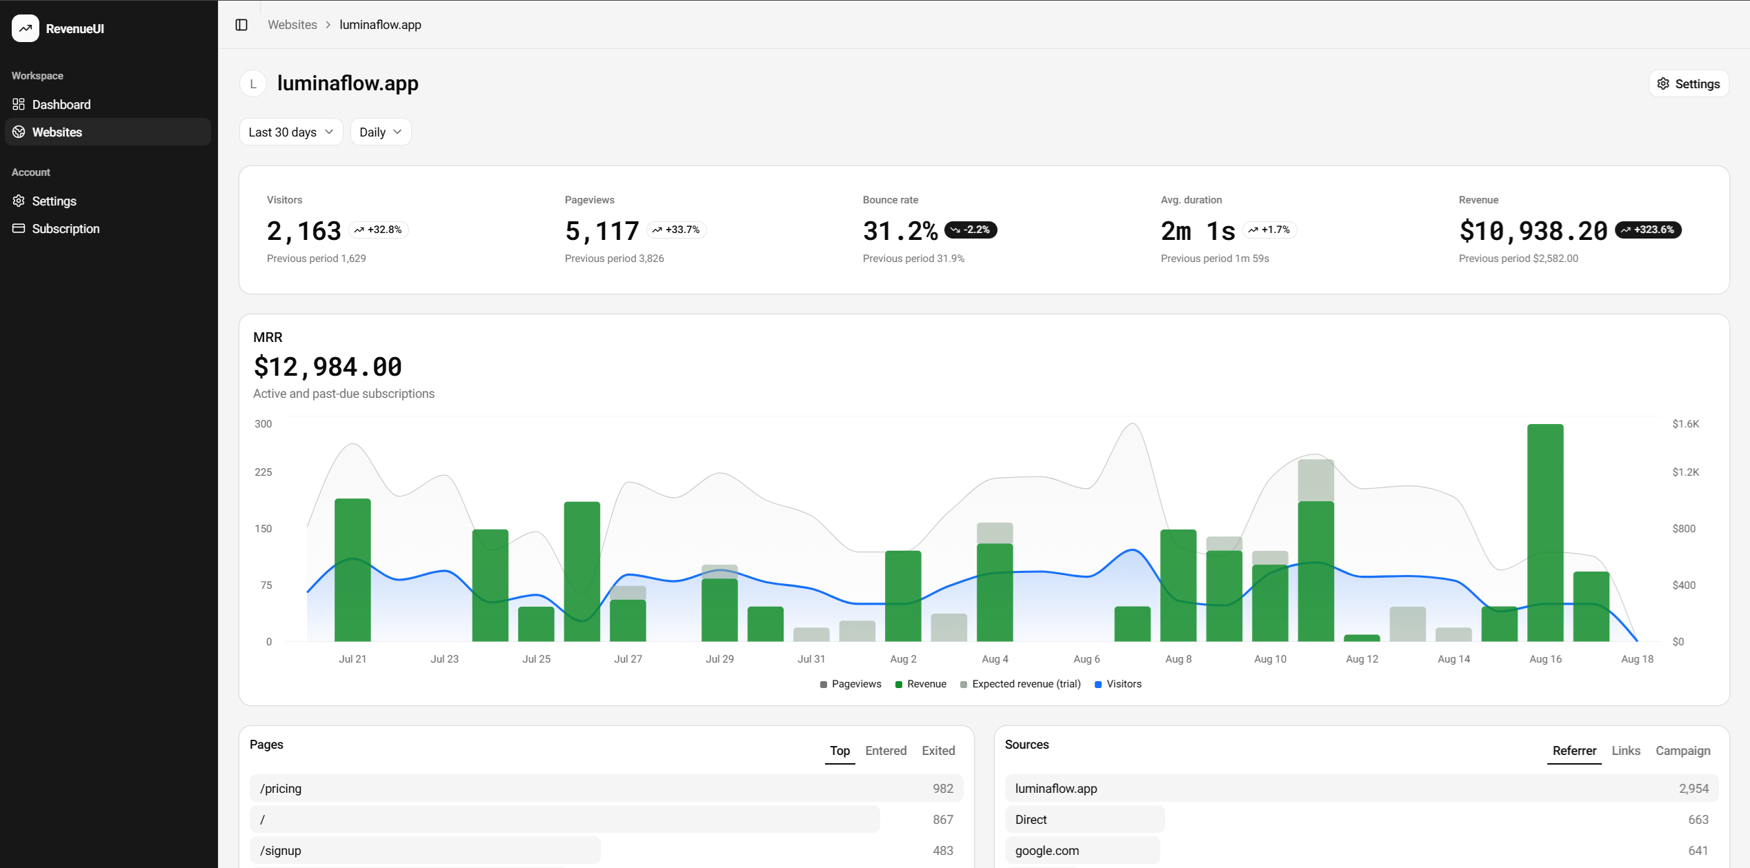Click the /signup page row

606,850
